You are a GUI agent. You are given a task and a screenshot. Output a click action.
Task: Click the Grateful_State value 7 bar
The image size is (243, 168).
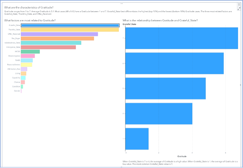181,39
